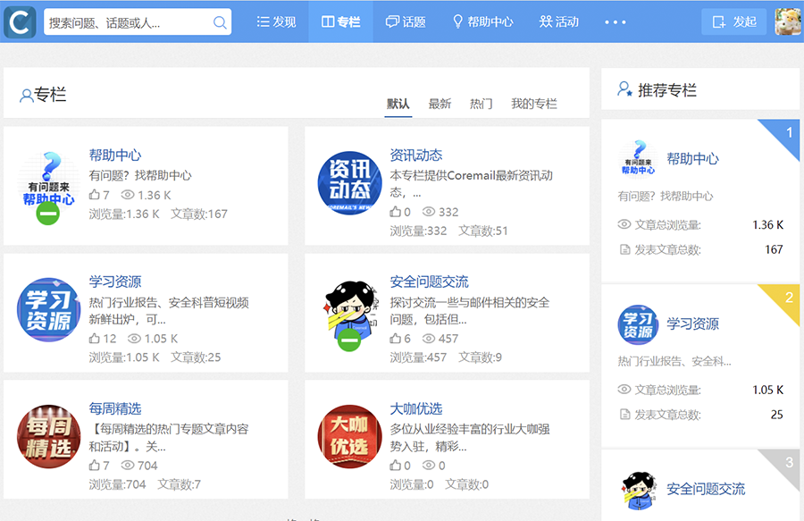Click the 资讯动态 column round icon
Viewport: 804px width, 521px height.
pyautogui.click(x=349, y=183)
